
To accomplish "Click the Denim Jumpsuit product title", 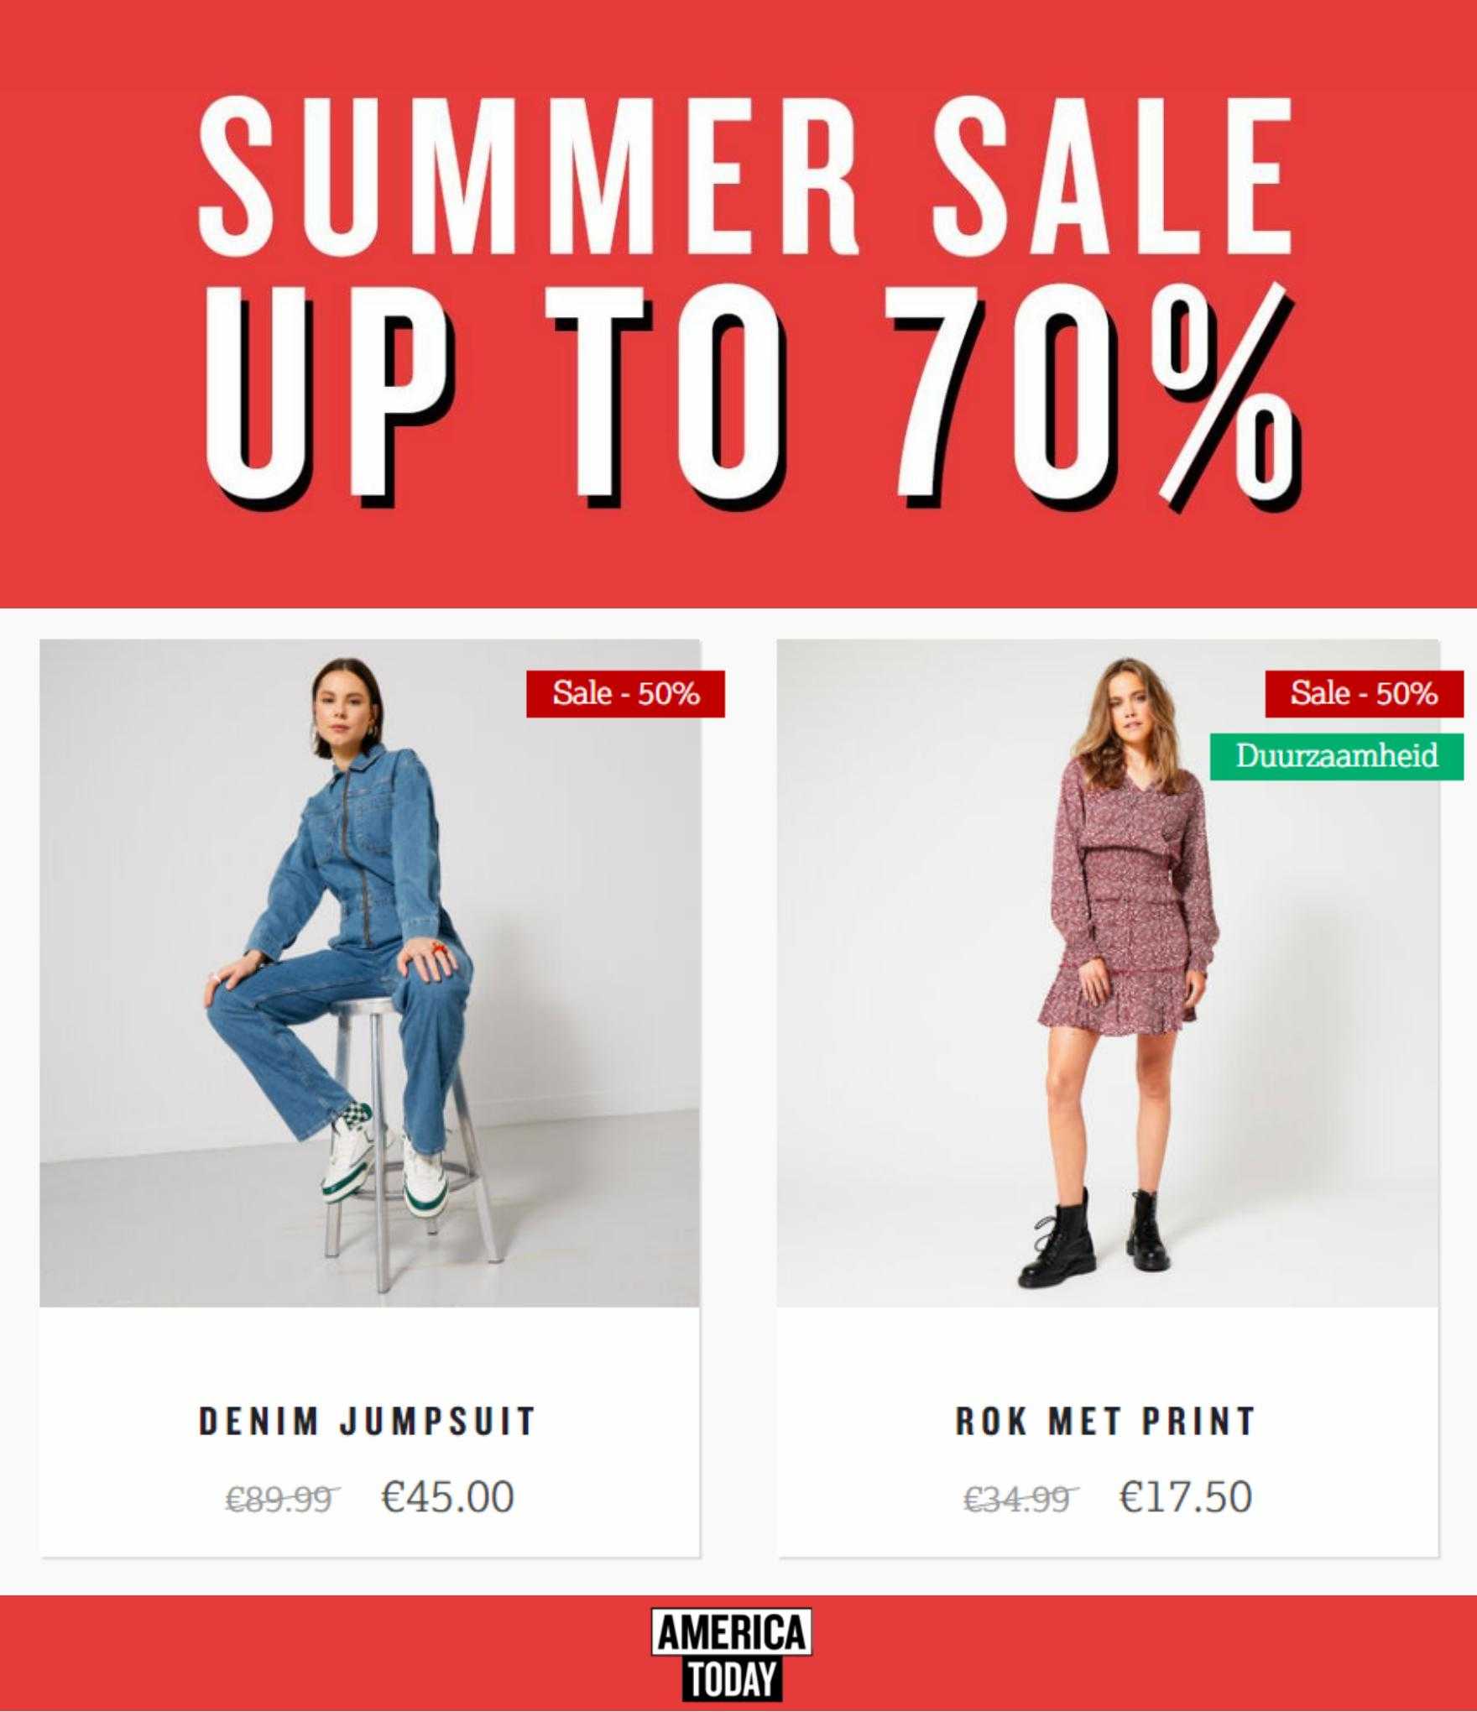I will point(367,1422).
